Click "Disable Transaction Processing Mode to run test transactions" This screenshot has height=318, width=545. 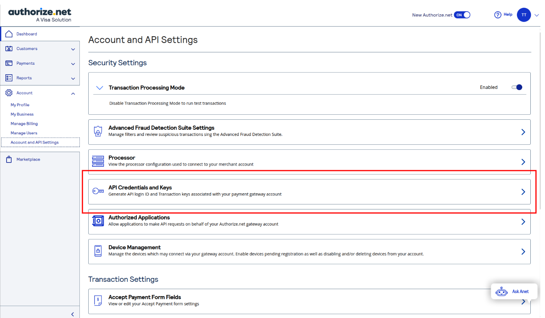(168, 103)
